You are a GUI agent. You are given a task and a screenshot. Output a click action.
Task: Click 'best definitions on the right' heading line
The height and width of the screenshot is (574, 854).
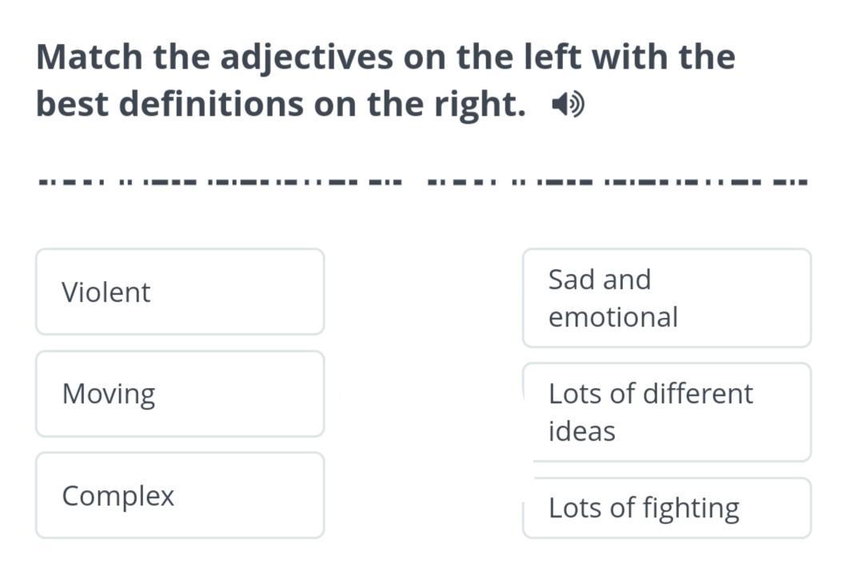[281, 105]
